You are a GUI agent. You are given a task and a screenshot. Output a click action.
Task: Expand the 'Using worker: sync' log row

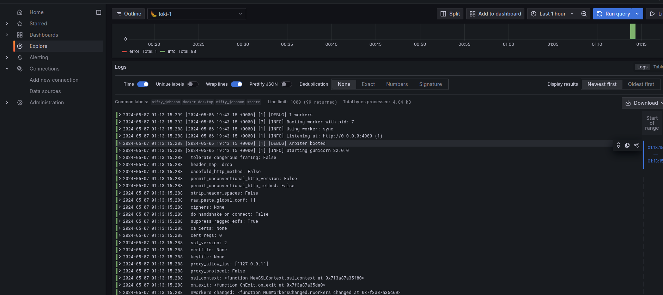click(120, 129)
